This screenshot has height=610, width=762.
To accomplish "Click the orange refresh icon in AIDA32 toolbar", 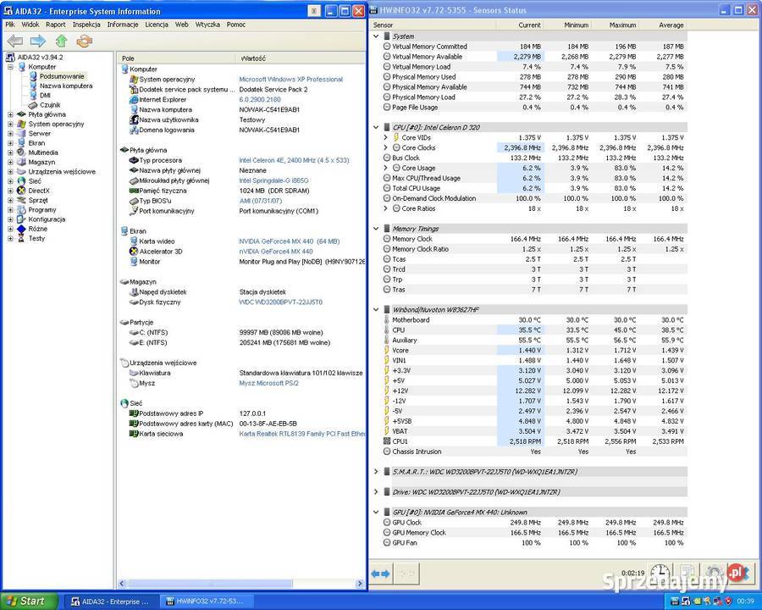I will click(x=82, y=40).
